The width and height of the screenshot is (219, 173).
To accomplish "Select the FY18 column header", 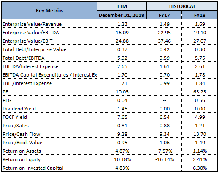I will click(200, 15).
